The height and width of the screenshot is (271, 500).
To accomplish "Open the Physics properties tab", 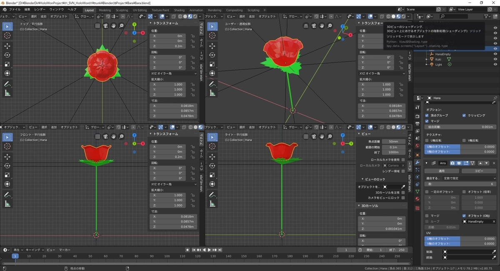I will [x=417, y=177].
